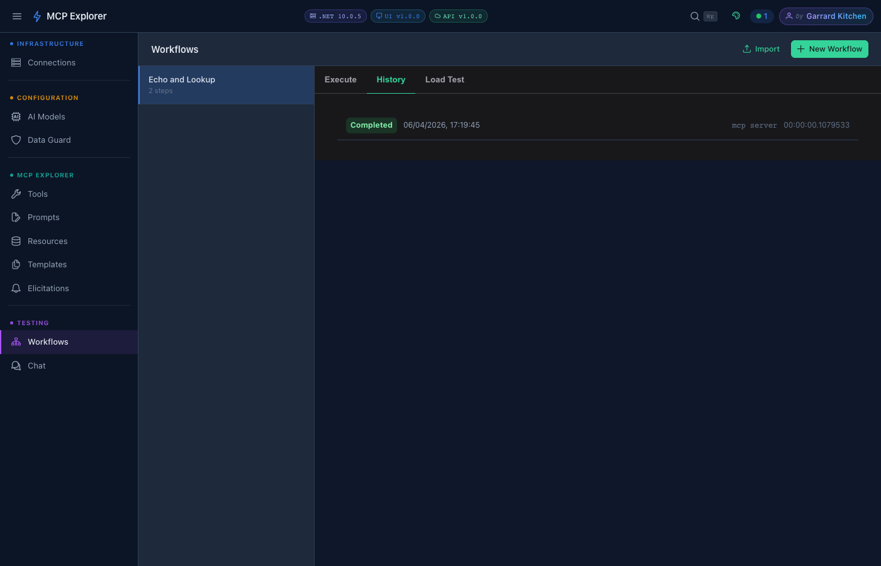Open the Elicitations bell icon
The height and width of the screenshot is (566, 881).
click(x=16, y=288)
